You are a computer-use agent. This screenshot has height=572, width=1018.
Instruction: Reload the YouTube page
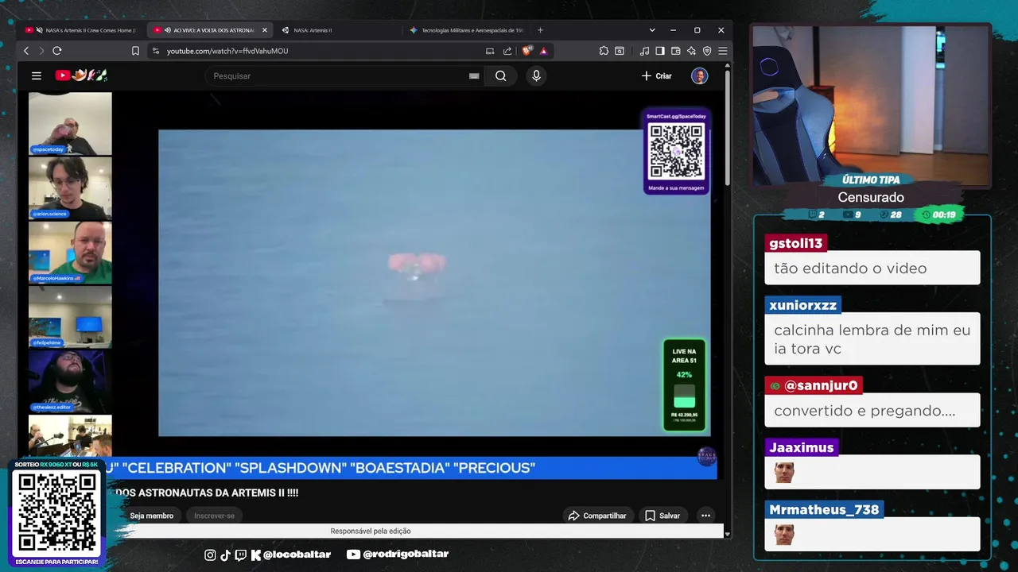click(x=57, y=51)
